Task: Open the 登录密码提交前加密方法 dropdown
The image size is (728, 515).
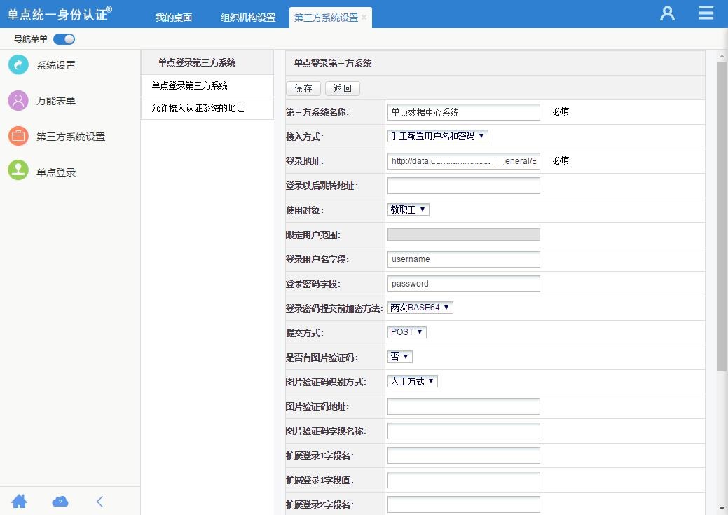Action: click(420, 308)
